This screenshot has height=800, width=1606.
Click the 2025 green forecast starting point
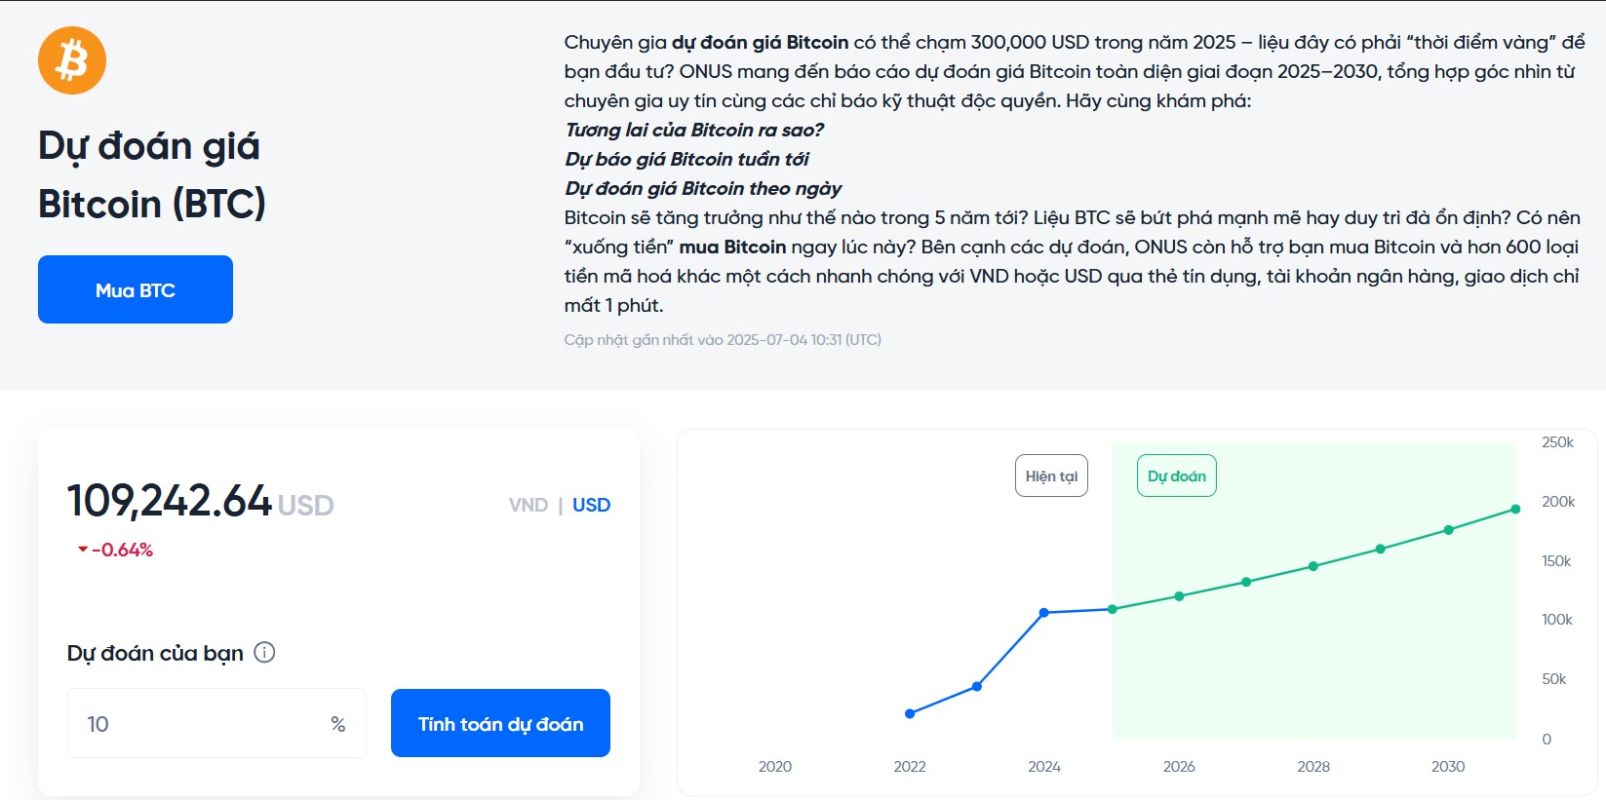tap(1112, 609)
